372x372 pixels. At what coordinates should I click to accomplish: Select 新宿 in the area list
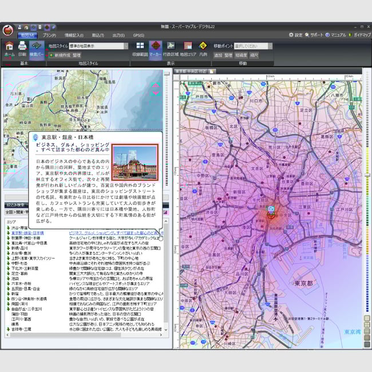point(15,292)
